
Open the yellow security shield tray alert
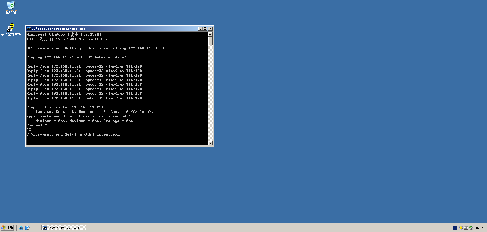pos(461,228)
